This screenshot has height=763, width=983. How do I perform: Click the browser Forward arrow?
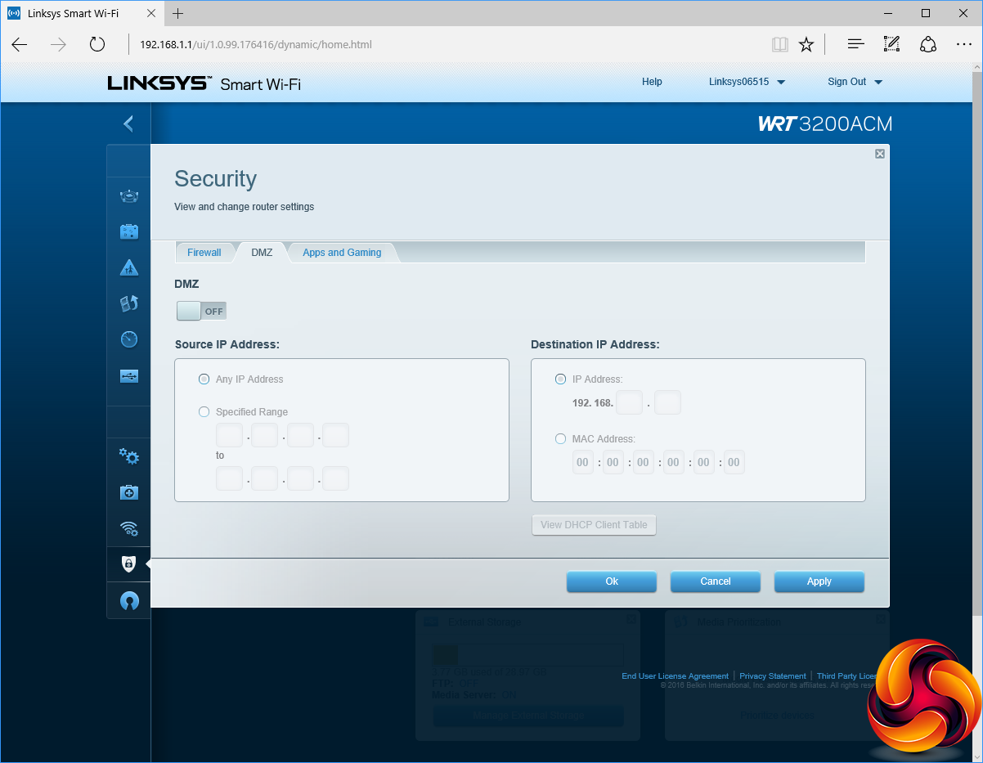[x=58, y=44]
